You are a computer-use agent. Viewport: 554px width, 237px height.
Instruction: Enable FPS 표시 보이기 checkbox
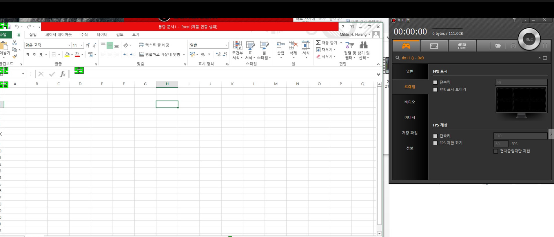[435, 90]
